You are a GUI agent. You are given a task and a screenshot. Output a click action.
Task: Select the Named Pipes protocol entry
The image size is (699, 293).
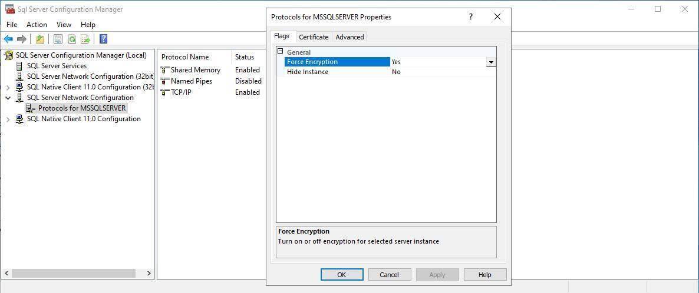191,81
